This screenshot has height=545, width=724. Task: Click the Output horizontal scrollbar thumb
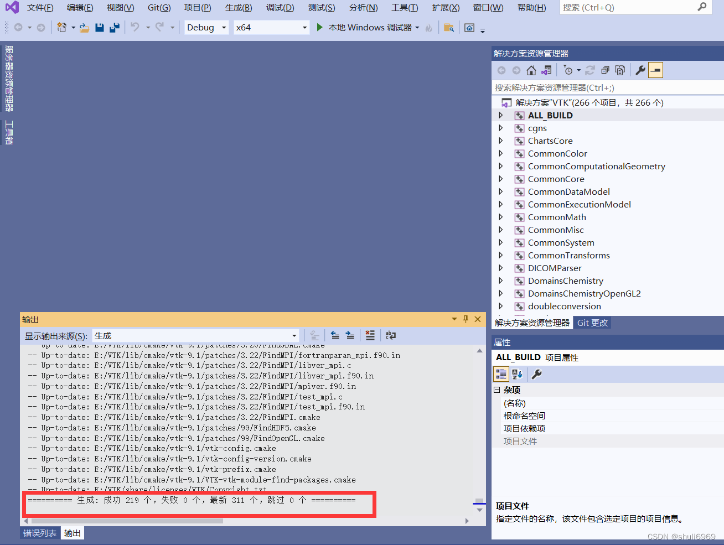click(x=127, y=521)
